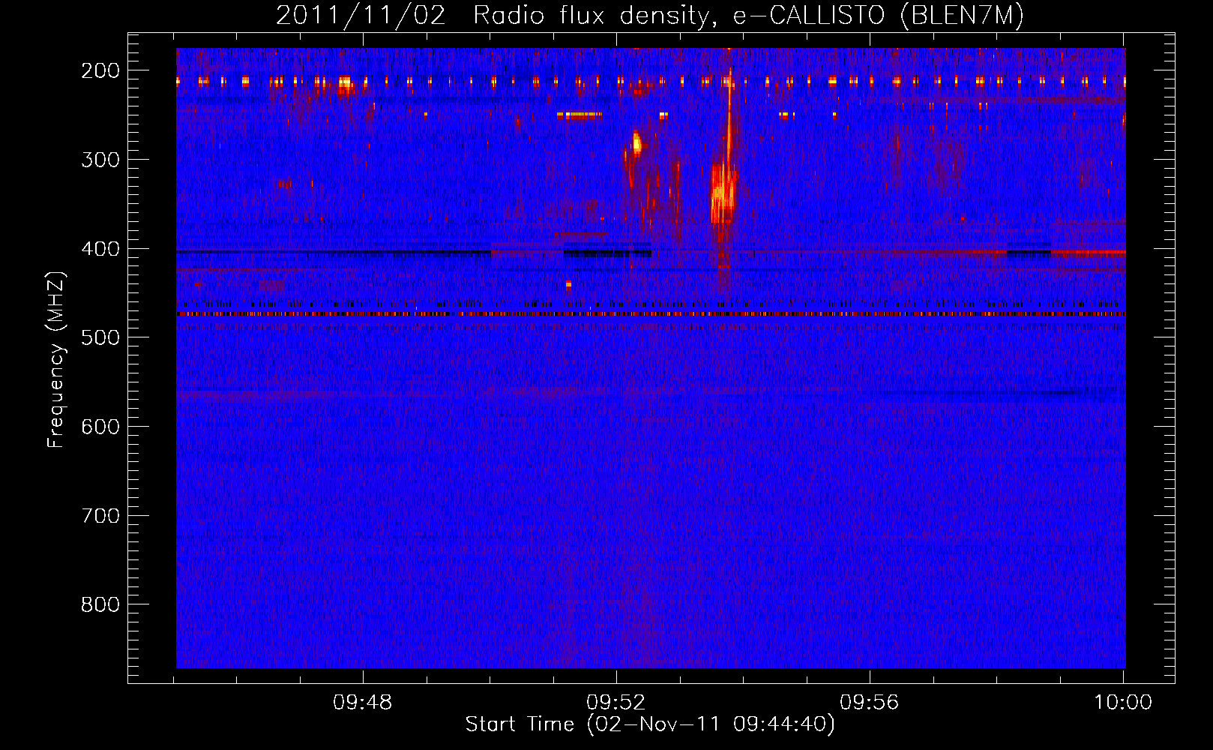Click the 09:52 time tick label
The height and width of the screenshot is (750, 1213).
coord(616,703)
